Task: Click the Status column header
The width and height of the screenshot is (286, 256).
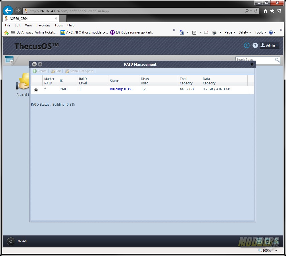Action: pos(124,81)
